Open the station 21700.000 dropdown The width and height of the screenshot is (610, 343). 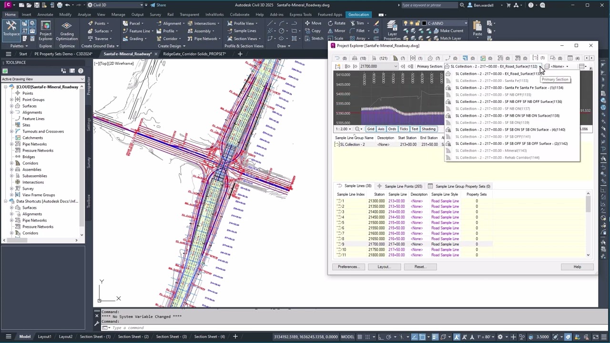(x=395, y=66)
